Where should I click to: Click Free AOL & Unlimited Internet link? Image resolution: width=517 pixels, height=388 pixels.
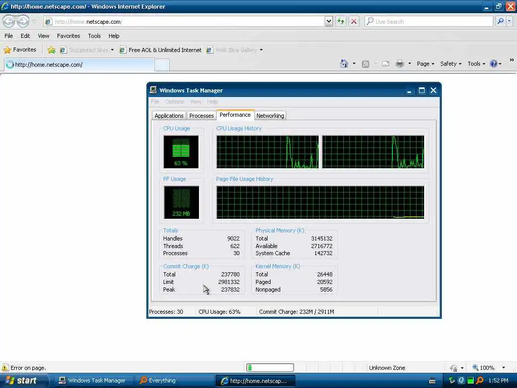click(x=161, y=50)
